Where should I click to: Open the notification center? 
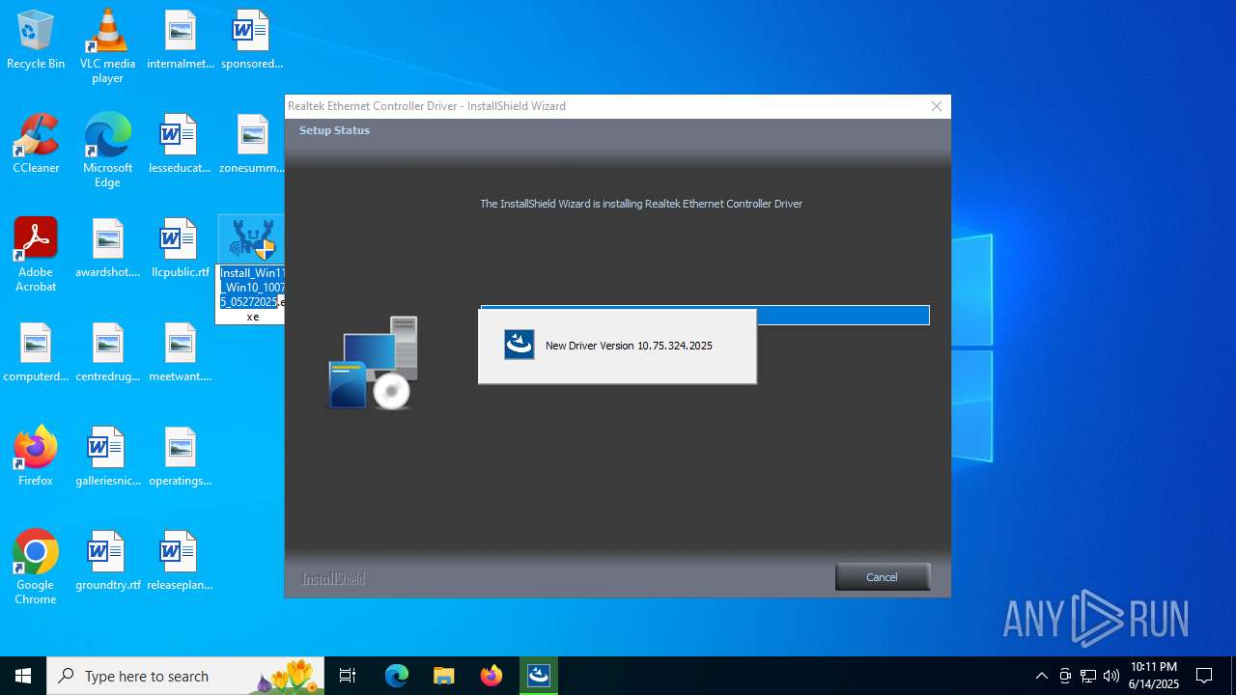[x=1204, y=676]
